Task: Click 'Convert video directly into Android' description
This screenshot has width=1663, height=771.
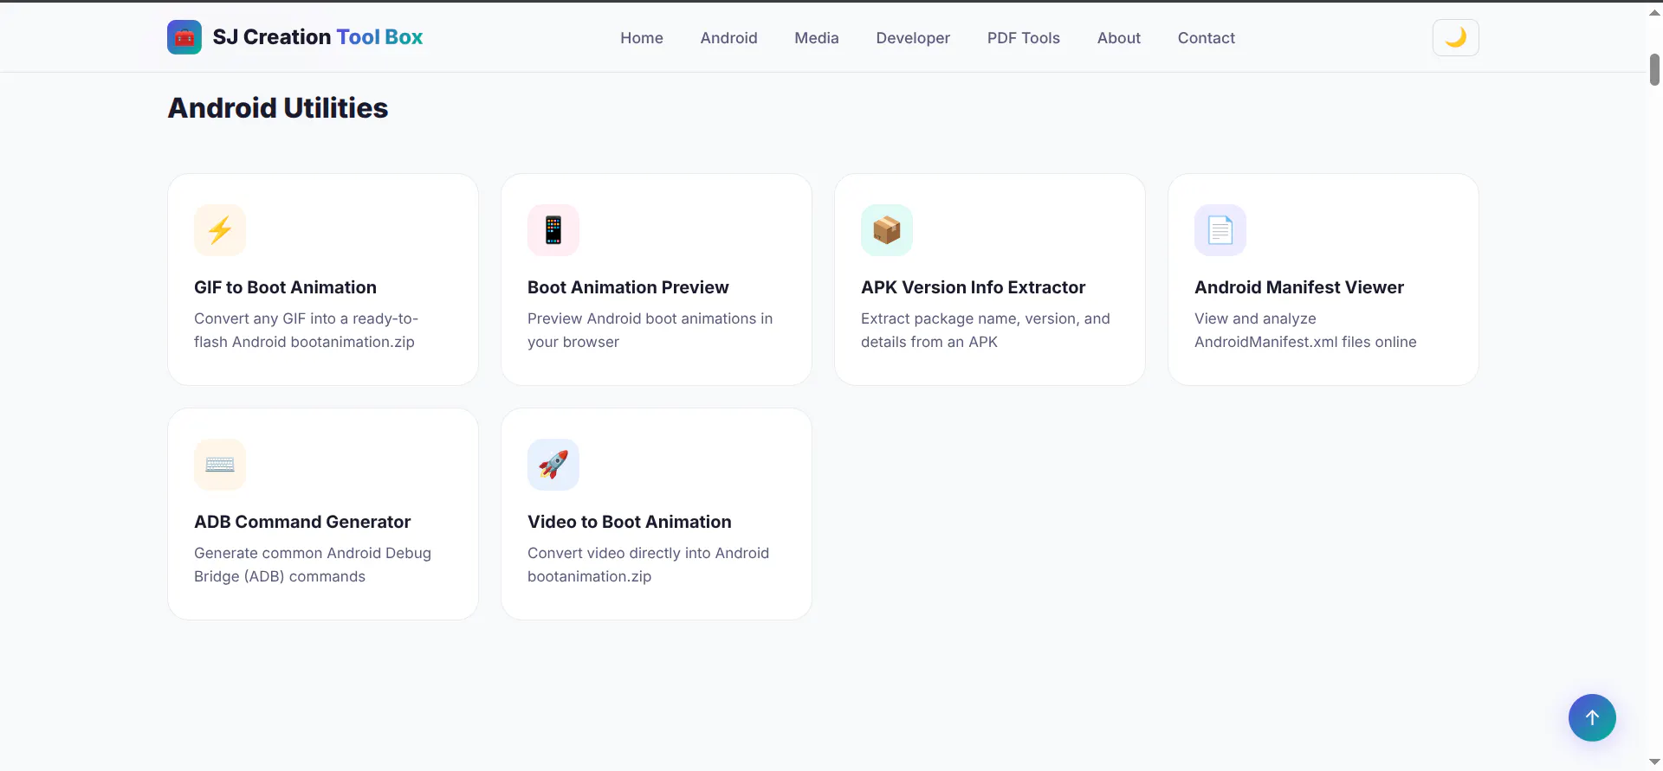Action: click(648, 565)
